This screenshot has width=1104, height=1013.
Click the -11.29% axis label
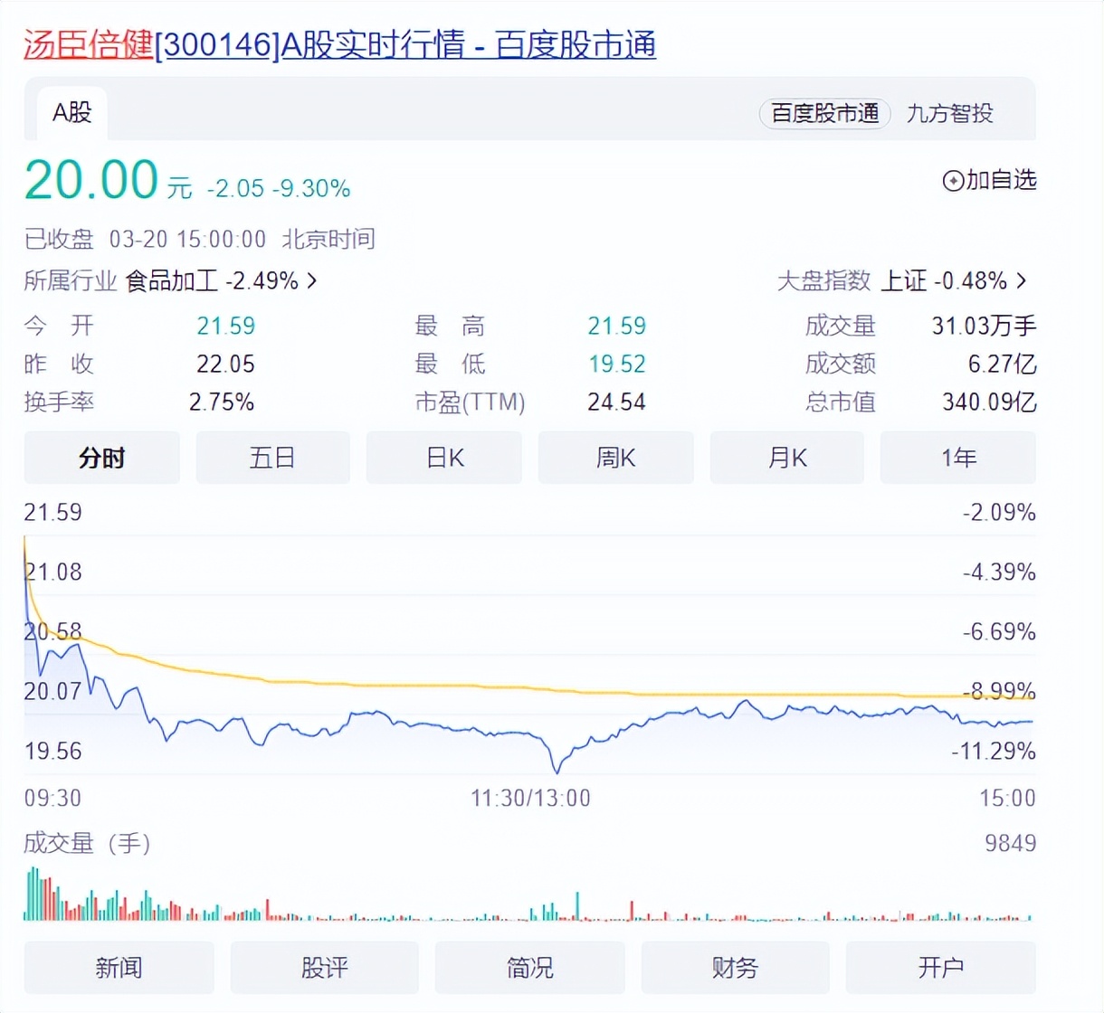click(x=994, y=751)
